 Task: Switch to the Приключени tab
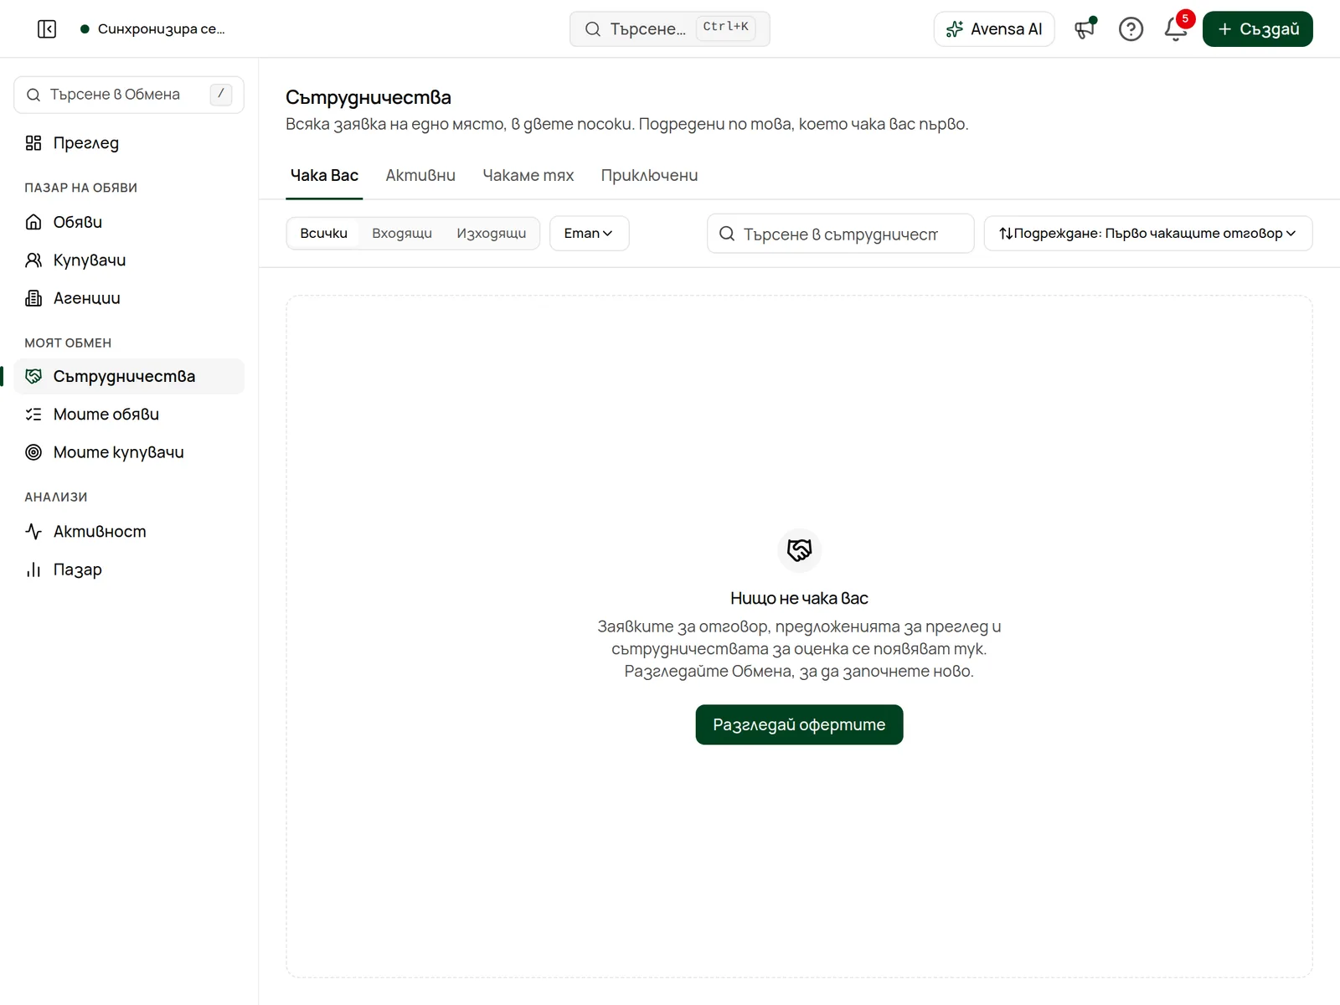pyautogui.click(x=649, y=176)
